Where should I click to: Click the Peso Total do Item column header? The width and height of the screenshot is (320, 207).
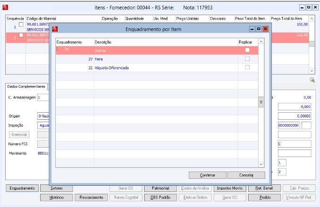[252, 18]
